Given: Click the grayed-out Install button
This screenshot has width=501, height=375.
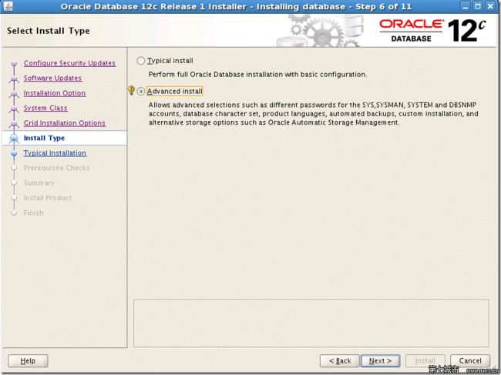Looking at the screenshot, I should pyautogui.click(x=425, y=361).
